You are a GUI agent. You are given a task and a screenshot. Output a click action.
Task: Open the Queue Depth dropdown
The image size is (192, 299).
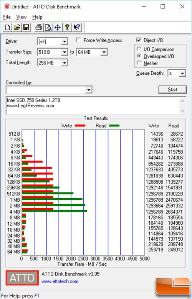(182, 74)
